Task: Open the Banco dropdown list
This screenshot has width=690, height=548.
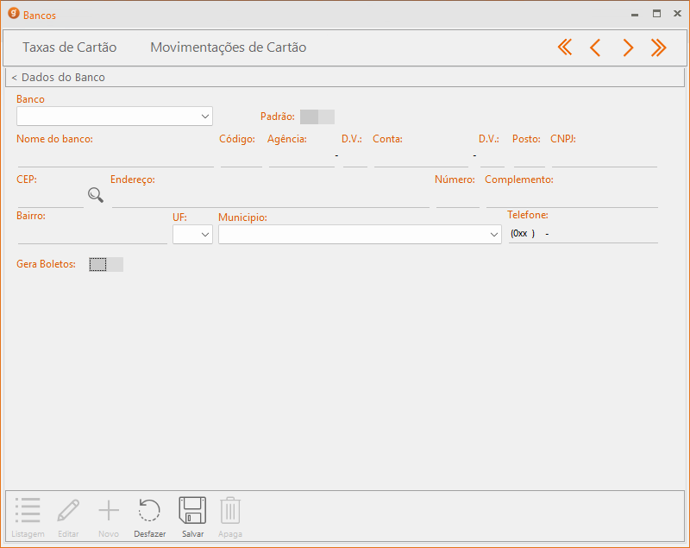Action: (x=204, y=116)
